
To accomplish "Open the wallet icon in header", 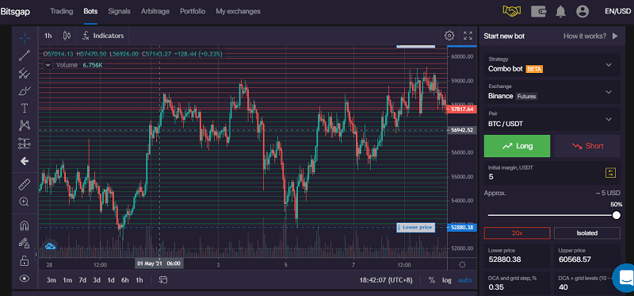I will [x=539, y=11].
